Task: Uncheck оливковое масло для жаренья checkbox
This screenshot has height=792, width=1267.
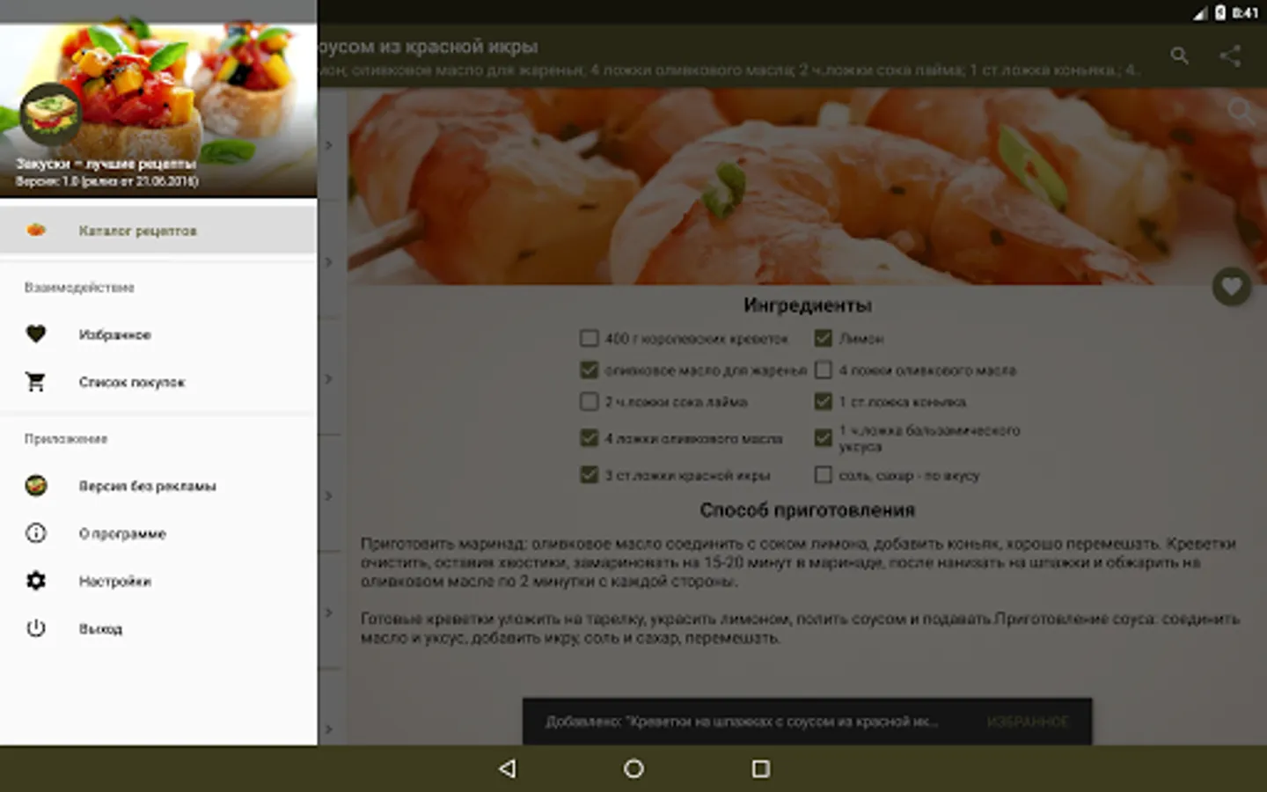Action: pos(590,370)
